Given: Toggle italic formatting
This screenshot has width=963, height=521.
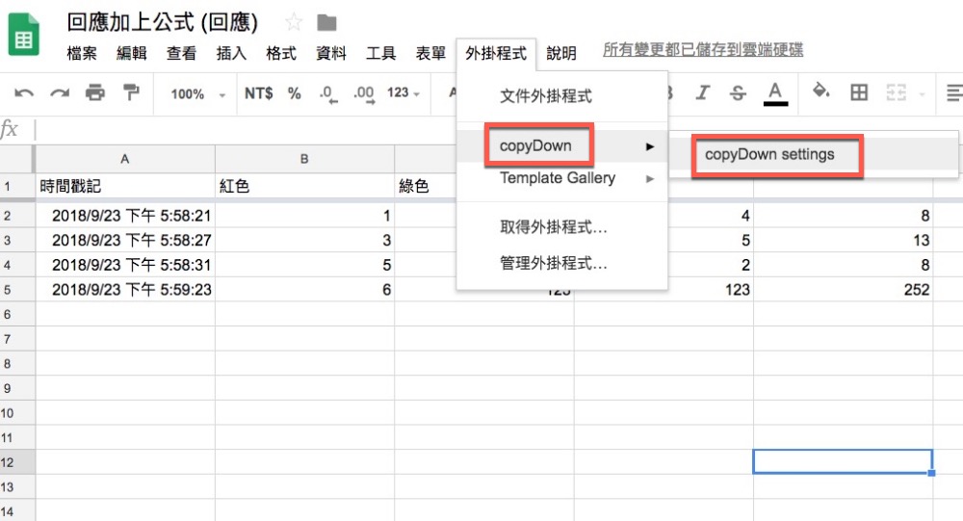Looking at the screenshot, I should point(702,92).
